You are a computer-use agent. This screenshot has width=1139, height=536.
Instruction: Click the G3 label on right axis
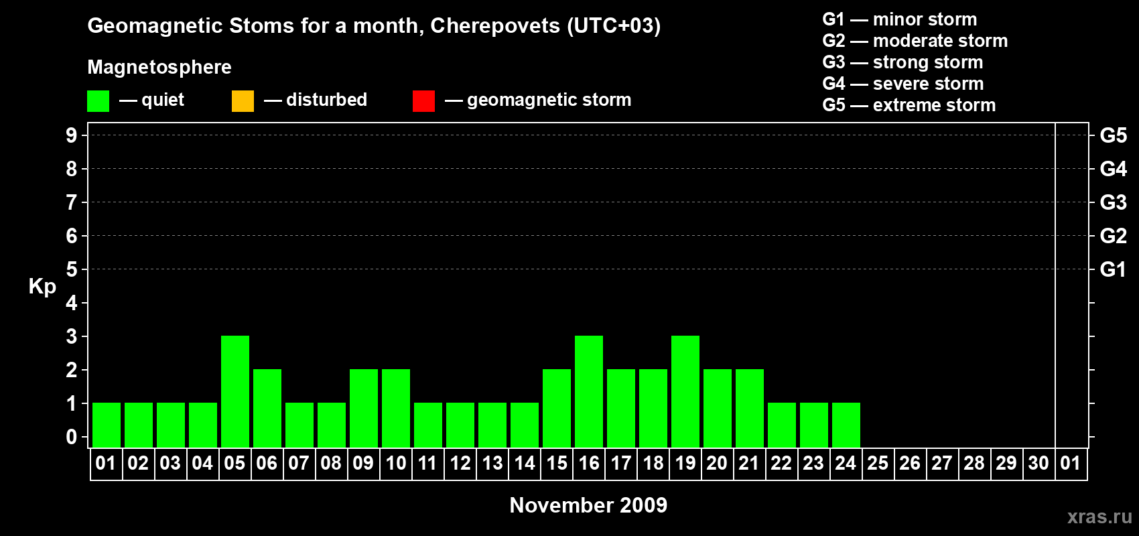[1114, 202]
